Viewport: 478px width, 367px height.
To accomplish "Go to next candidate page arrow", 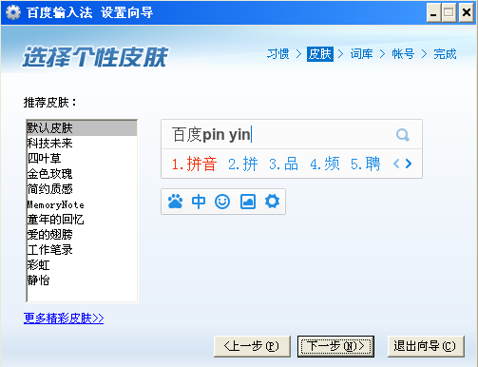I will coord(409,164).
